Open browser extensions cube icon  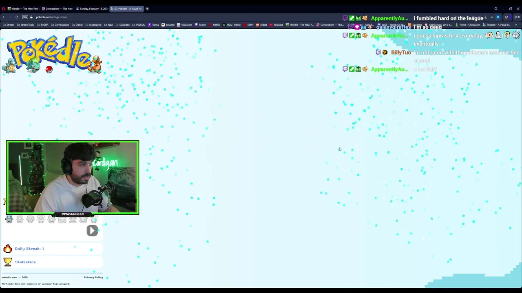click(x=507, y=17)
